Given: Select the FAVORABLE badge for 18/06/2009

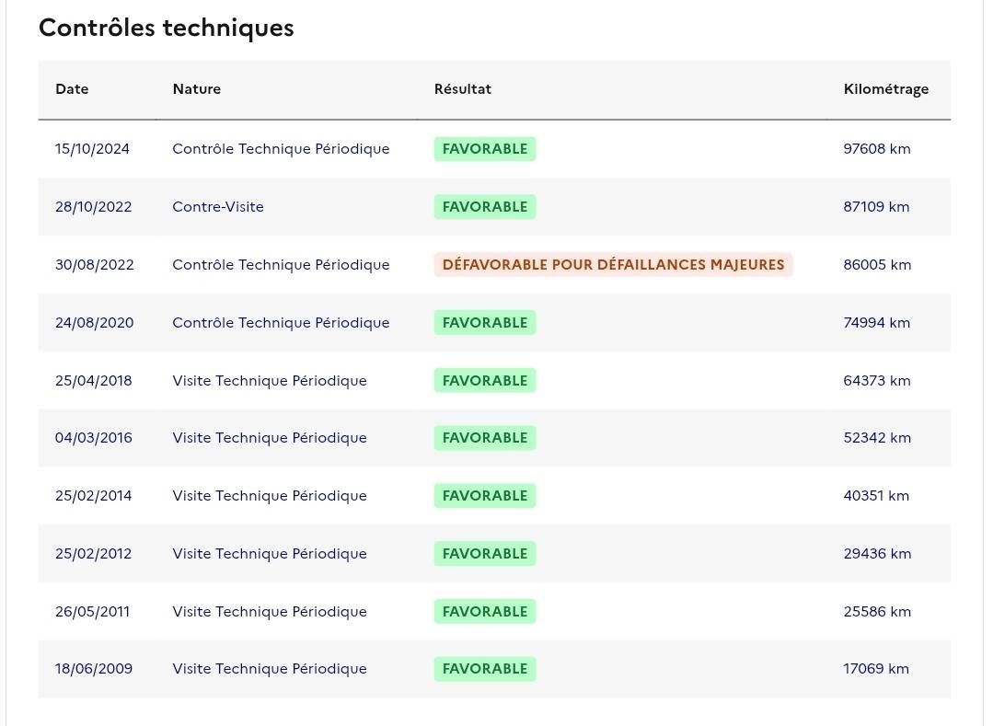Looking at the screenshot, I should point(484,669).
